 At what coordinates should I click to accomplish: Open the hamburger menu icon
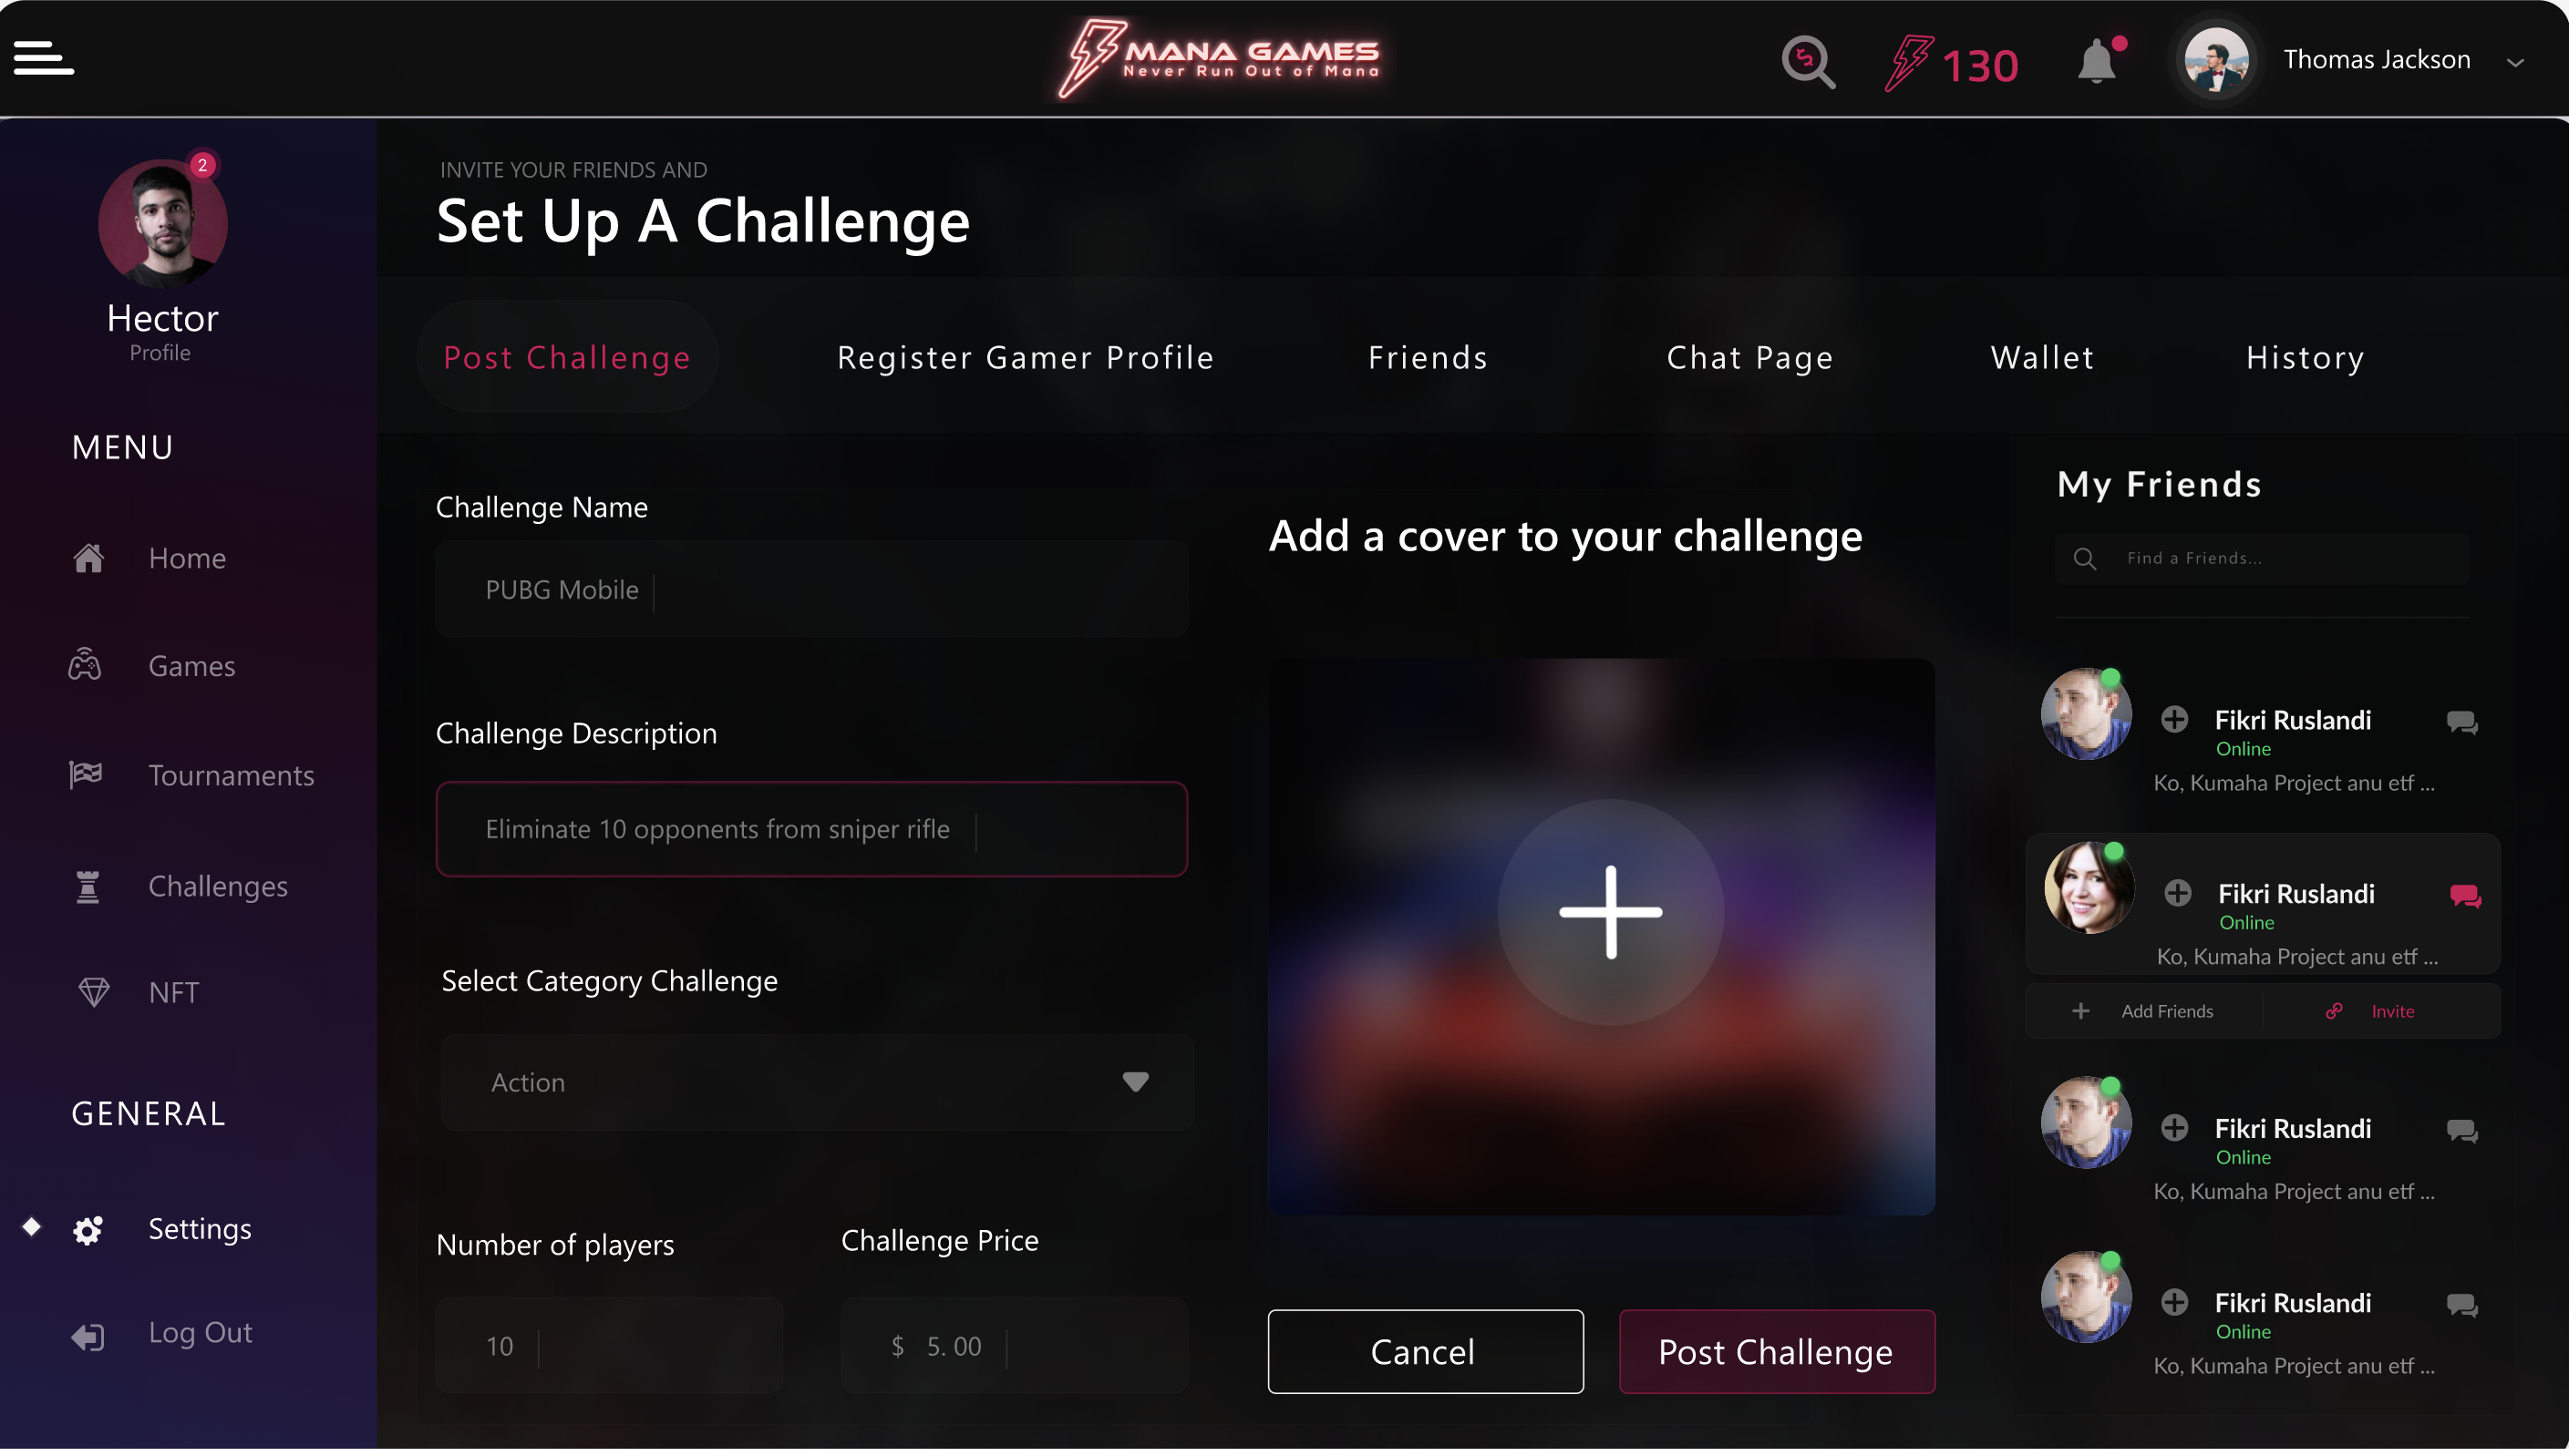44,58
